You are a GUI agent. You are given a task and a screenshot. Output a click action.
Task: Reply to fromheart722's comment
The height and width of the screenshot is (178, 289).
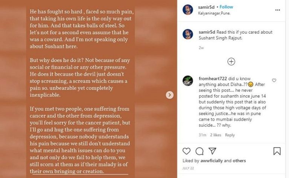point(230,135)
